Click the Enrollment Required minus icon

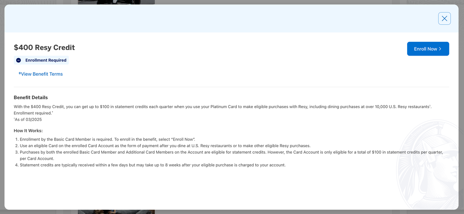pyautogui.click(x=19, y=60)
